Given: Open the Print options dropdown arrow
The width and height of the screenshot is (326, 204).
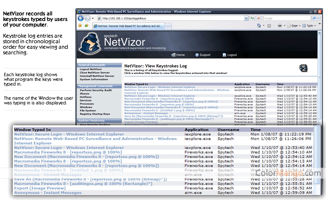Looking at the screenshot, I should 284,26.
